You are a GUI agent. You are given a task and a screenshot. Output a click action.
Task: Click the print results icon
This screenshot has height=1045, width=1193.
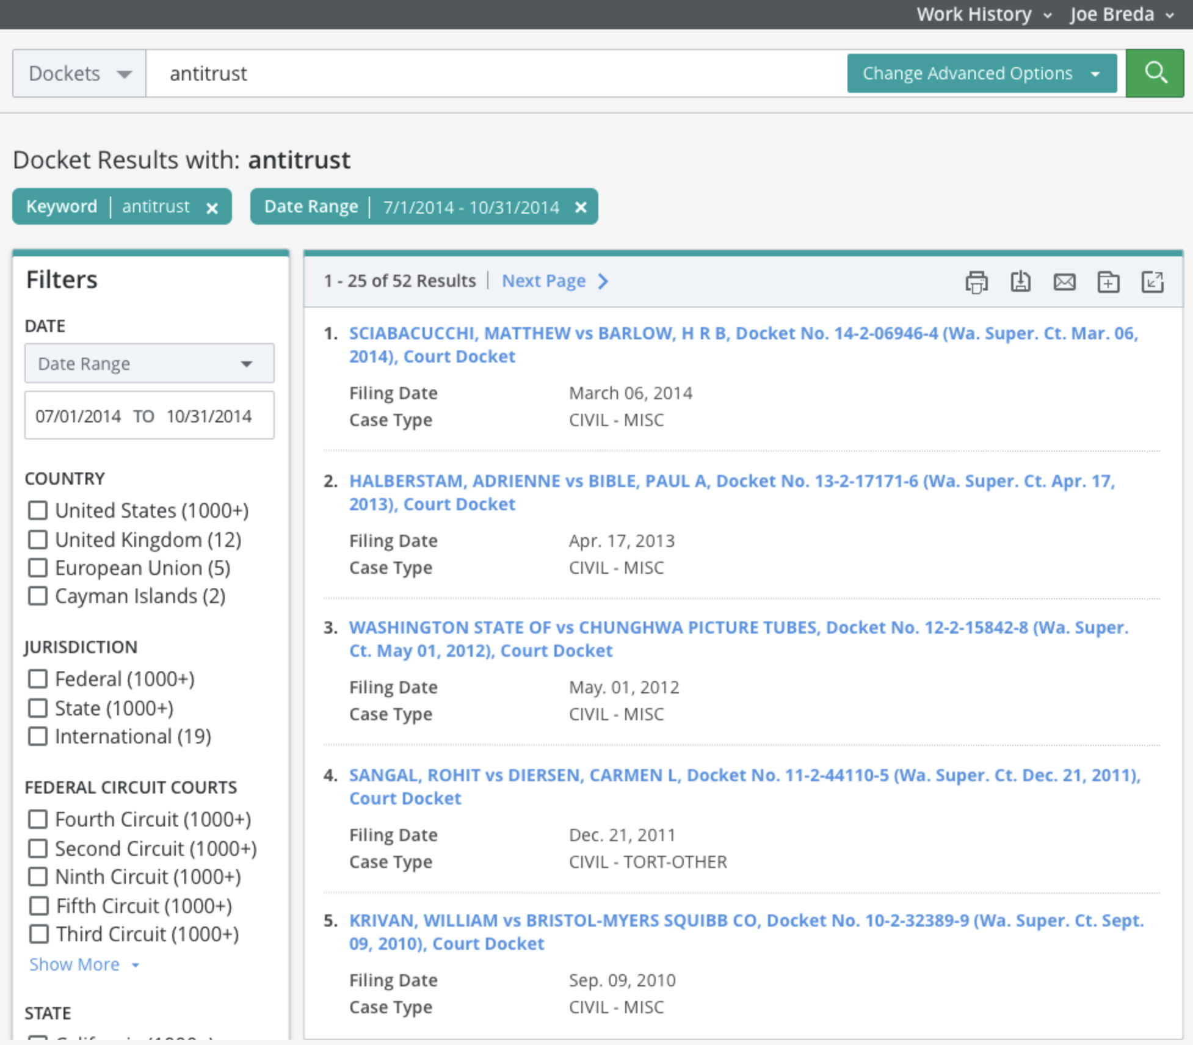(x=976, y=282)
